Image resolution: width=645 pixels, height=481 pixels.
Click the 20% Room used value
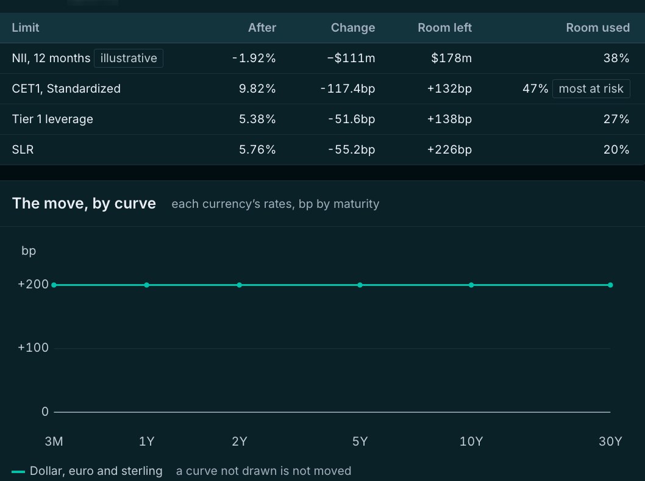click(x=616, y=149)
